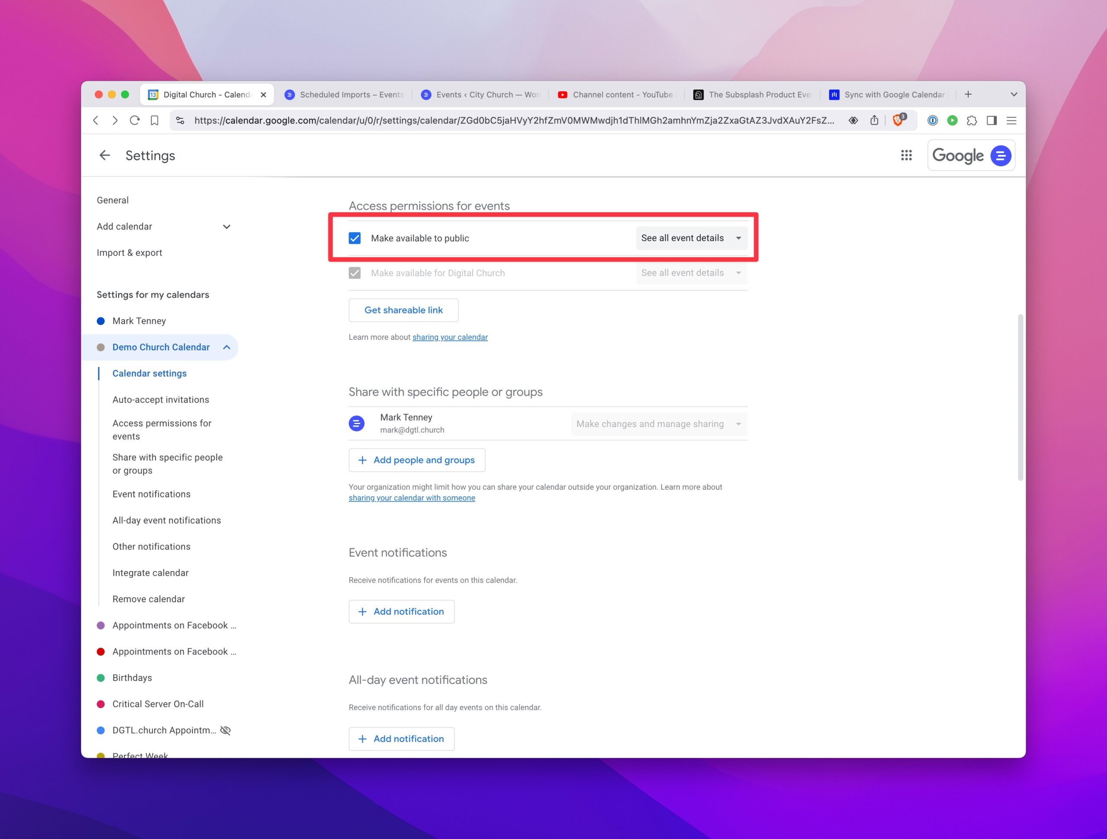The image size is (1107, 839).
Task: Select DGTL.church Appointm… calendar
Action: (x=164, y=730)
